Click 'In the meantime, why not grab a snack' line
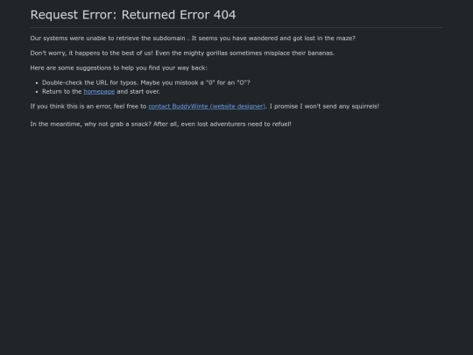This screenshot has height=355, width=473. tap(161, 124)
